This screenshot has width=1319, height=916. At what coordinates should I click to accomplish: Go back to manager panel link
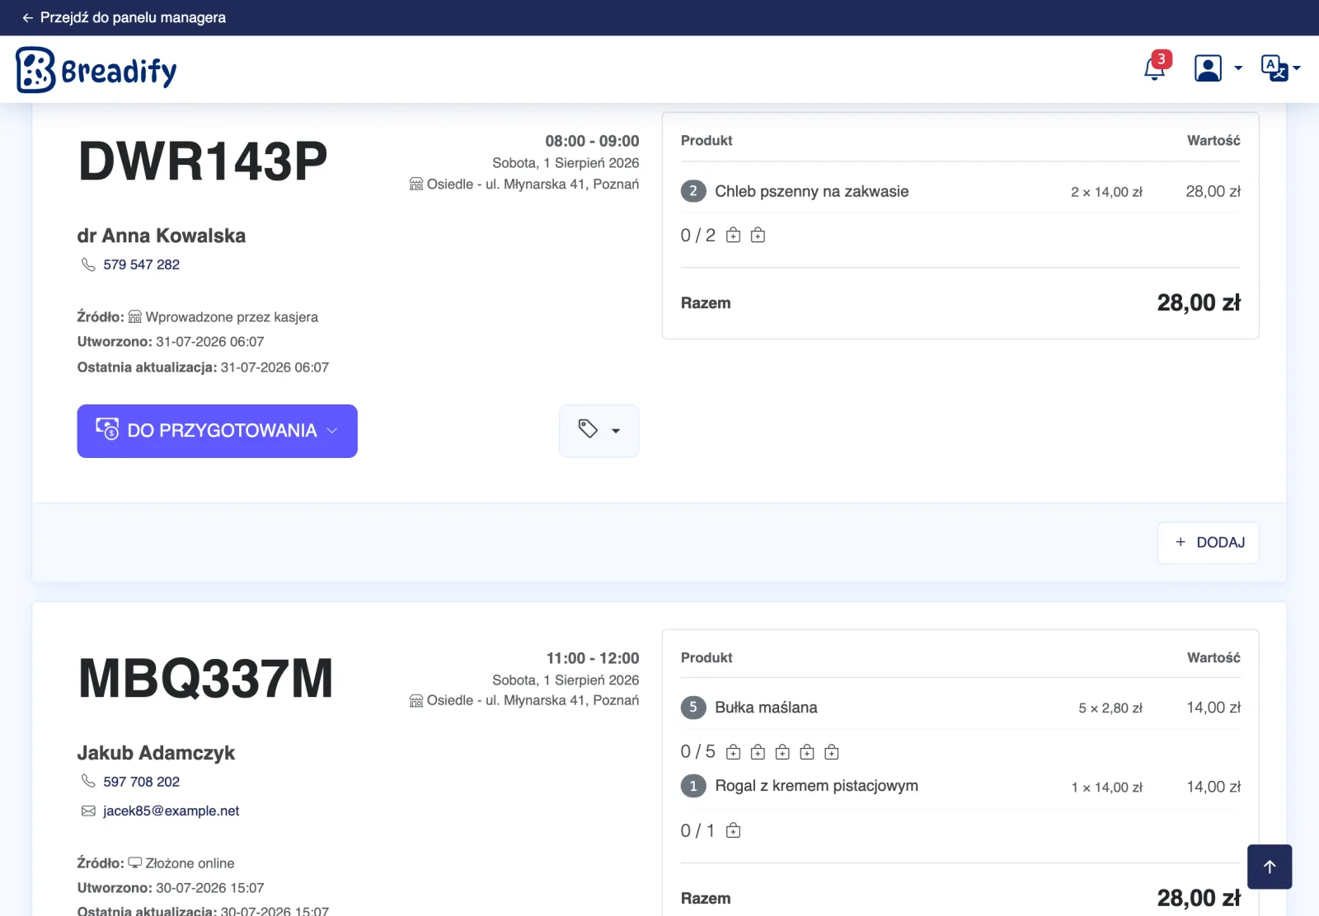point(124,17)
